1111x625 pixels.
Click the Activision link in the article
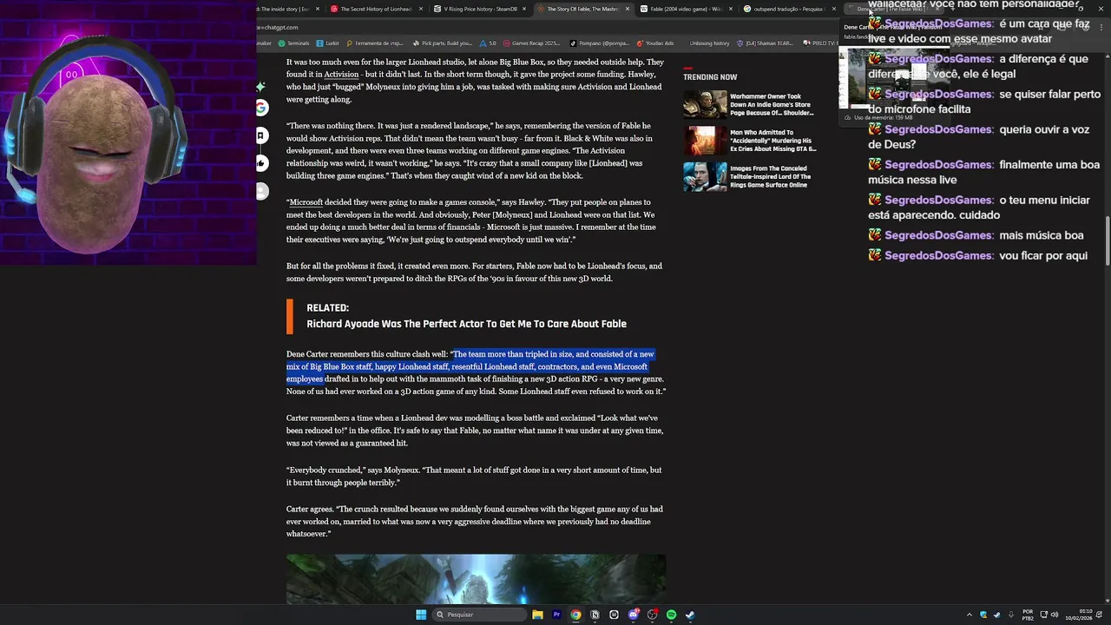tap(341, 75)
